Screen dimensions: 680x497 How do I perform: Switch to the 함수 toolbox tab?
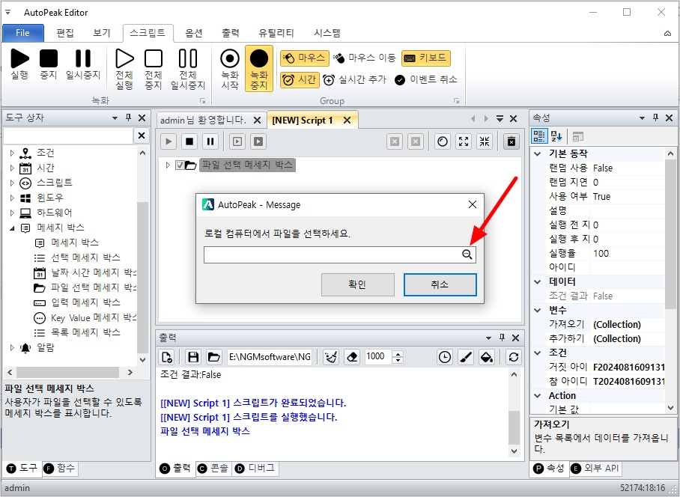point(60,469)
